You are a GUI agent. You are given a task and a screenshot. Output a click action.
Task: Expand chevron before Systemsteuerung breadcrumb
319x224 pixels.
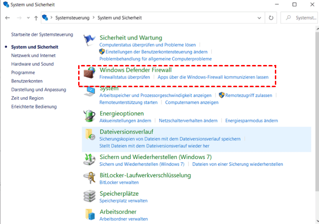pyautogui.click(x=51, y=18)
